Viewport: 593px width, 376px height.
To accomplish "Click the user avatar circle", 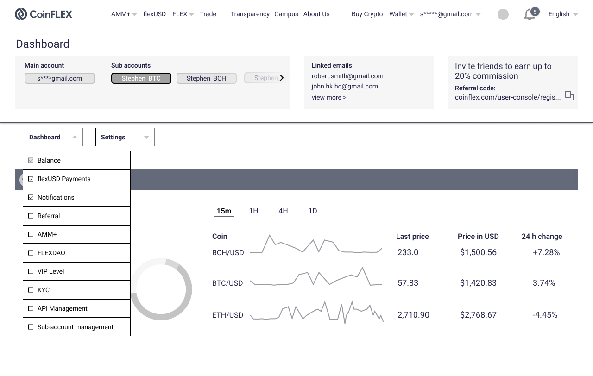I will pyautogui.click(x=503, y=14).
